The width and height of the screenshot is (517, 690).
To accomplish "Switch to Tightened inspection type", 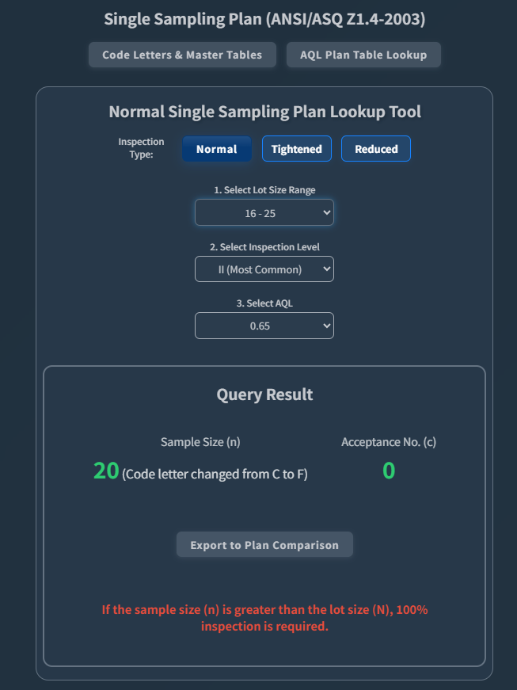I will click(297, 149).
